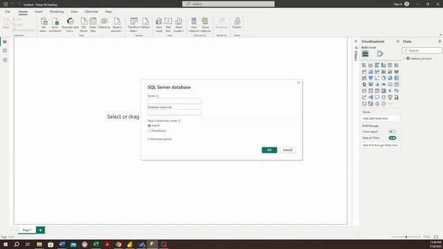Click the Database (optional) input field
Screen dimensions: 443x249
point(174,112)
